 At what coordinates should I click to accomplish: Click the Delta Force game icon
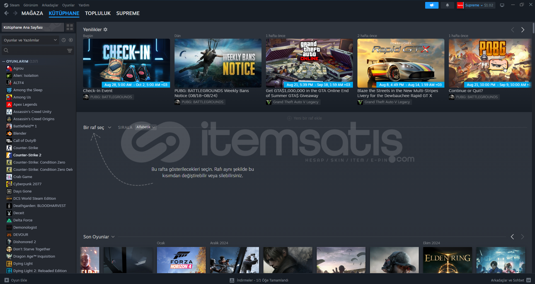(9, 220)
